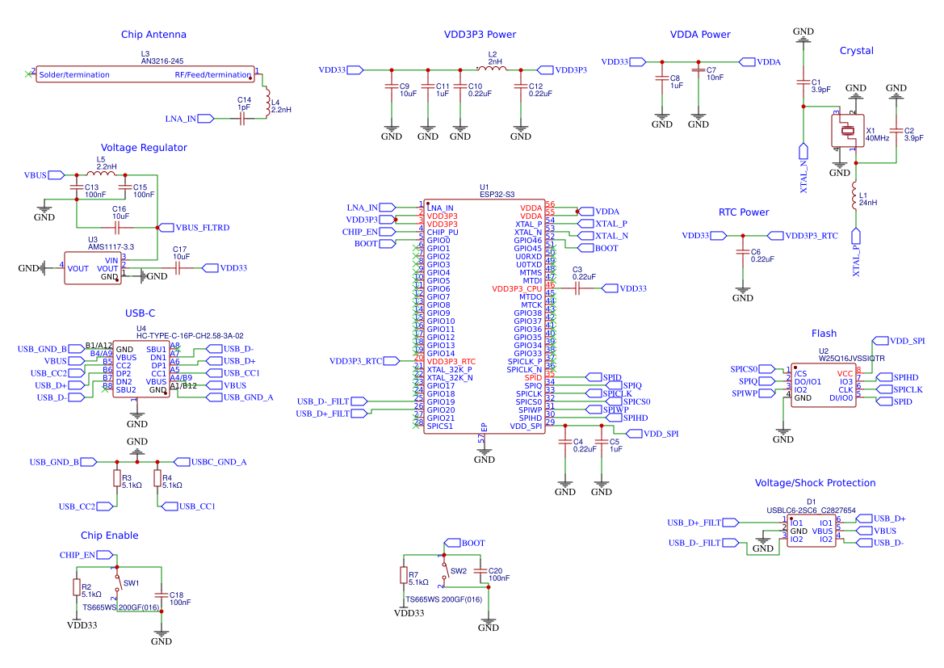Click the RTC Power heading
Screen dimensions: 944x668
click(744, 212)
